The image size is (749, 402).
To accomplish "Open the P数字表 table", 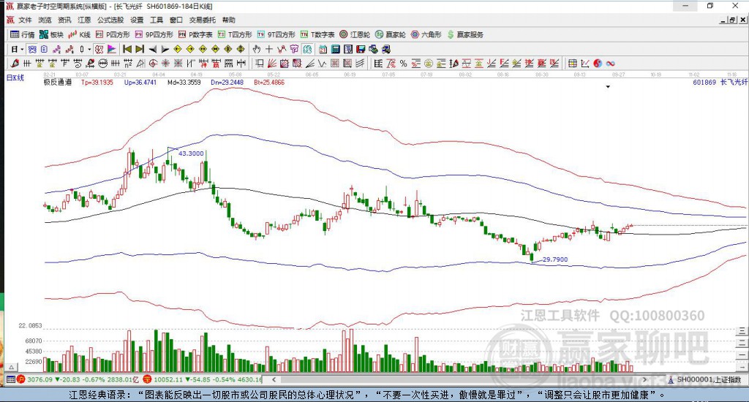I will click(x=195, y=34).
